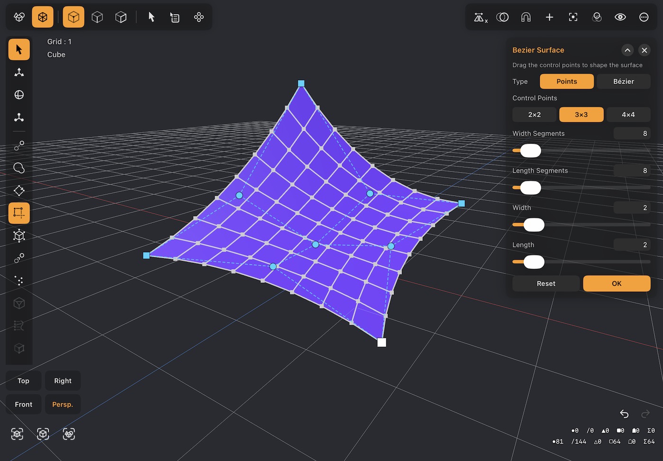Collapse the Bezier Surface panel
The image size is (663, 461).
pos(627,50)
